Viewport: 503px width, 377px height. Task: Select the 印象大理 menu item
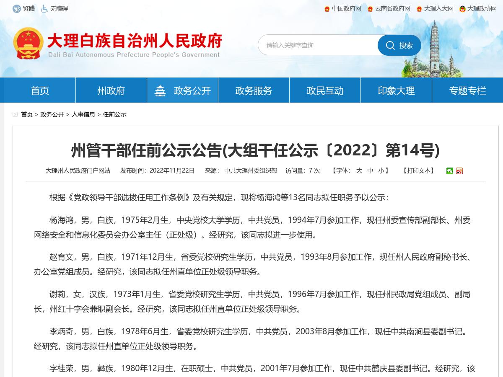396,90
